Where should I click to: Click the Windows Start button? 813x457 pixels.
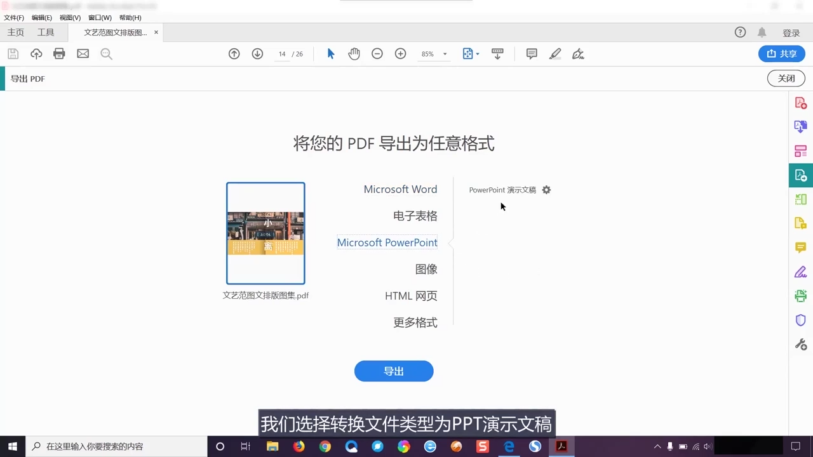tap(13, 446)
